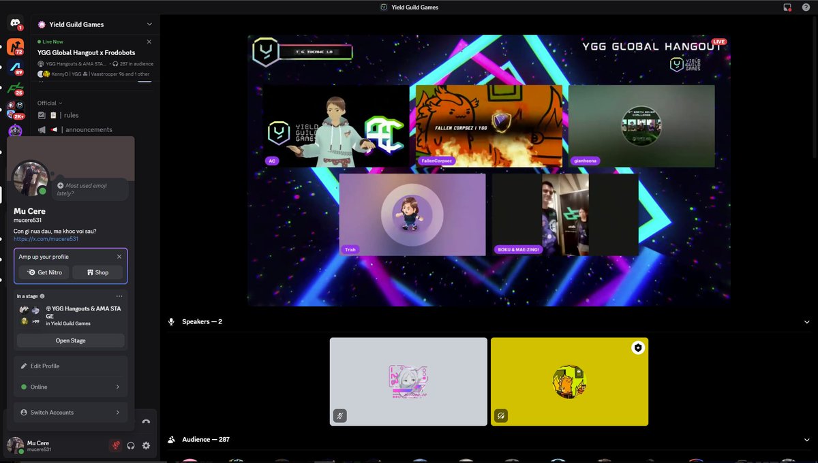The image size is (818, 463).
Task: Click the YGG Global Hangout live stream video
Action: point(489,170)
